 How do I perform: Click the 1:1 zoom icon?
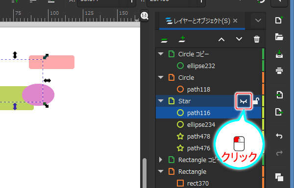point(145,16)
